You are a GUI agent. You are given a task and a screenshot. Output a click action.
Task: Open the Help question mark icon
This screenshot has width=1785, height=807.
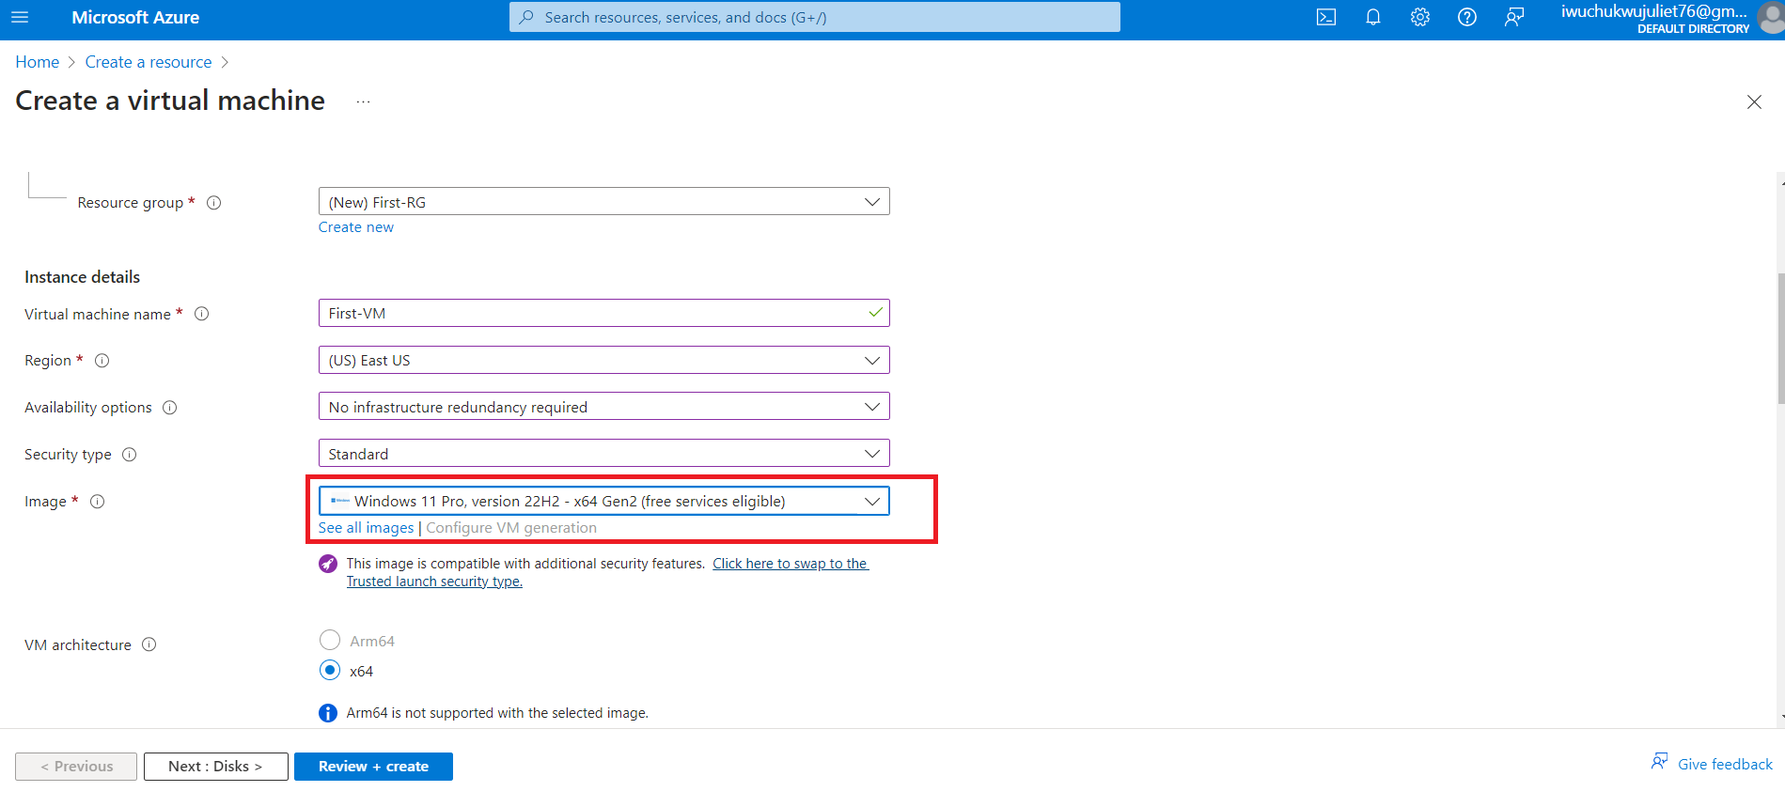[1467, 17]
